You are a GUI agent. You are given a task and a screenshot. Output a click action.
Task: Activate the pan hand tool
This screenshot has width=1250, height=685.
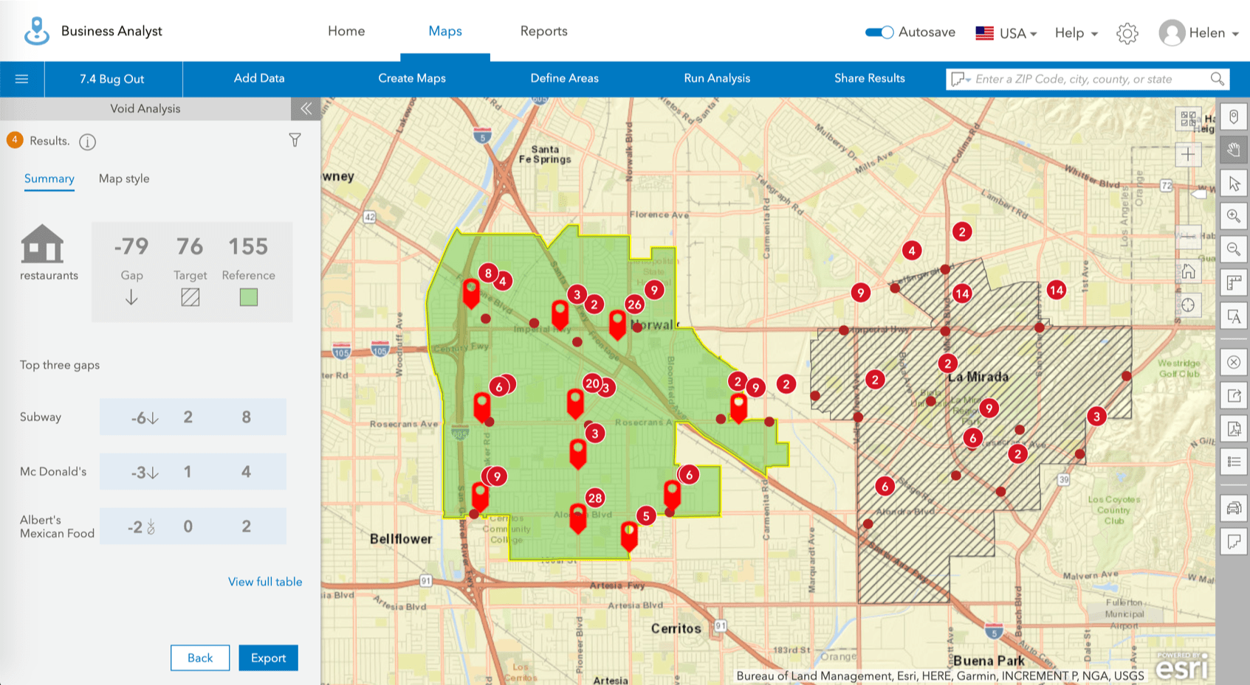click(x=1234, y=150)
